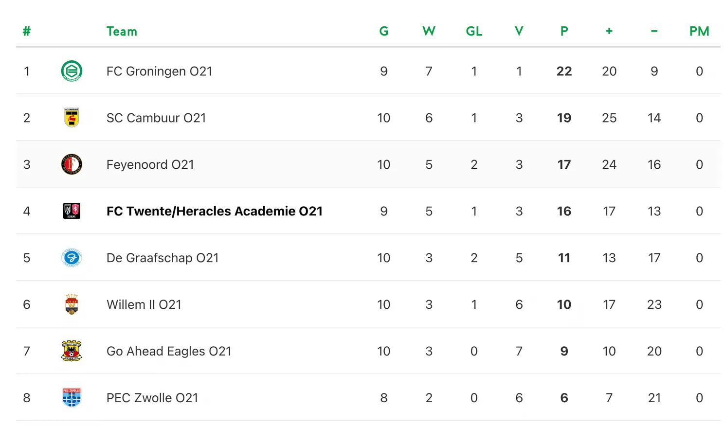Click the Go Ahead Eagles O21 badge

(72, 351)
